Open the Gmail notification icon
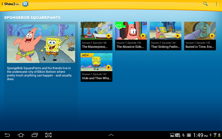The height and width of the screenshot is (139, 222). [189, 135]
